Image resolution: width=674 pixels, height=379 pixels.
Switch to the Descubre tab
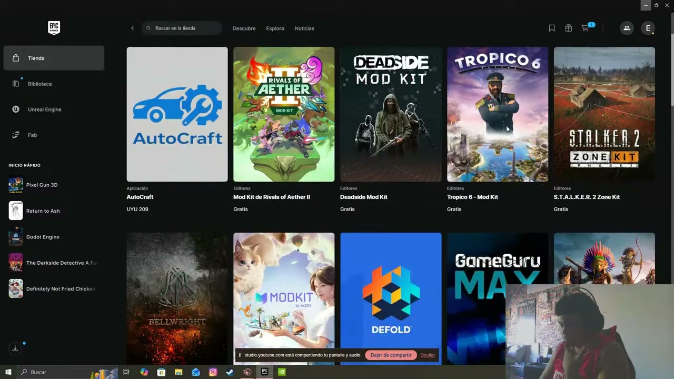pos(244,28)
